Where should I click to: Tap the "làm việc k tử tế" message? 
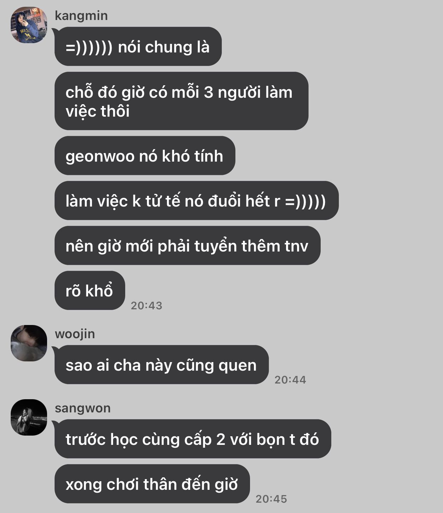(x=197, y=200)
